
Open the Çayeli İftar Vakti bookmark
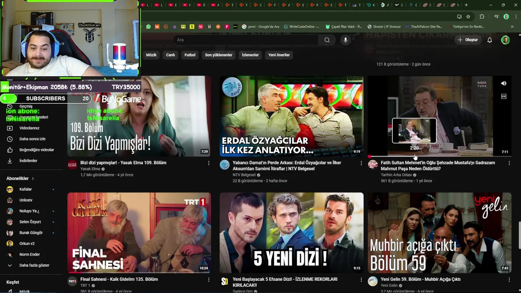[x=344, y=26]
